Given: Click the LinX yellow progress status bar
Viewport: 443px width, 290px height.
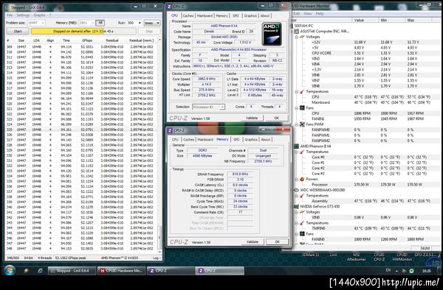Looking at the screenshot, I should [83, 31].
